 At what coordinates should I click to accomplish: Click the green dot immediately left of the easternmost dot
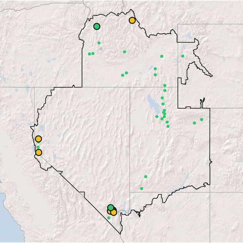click(194, 123)
